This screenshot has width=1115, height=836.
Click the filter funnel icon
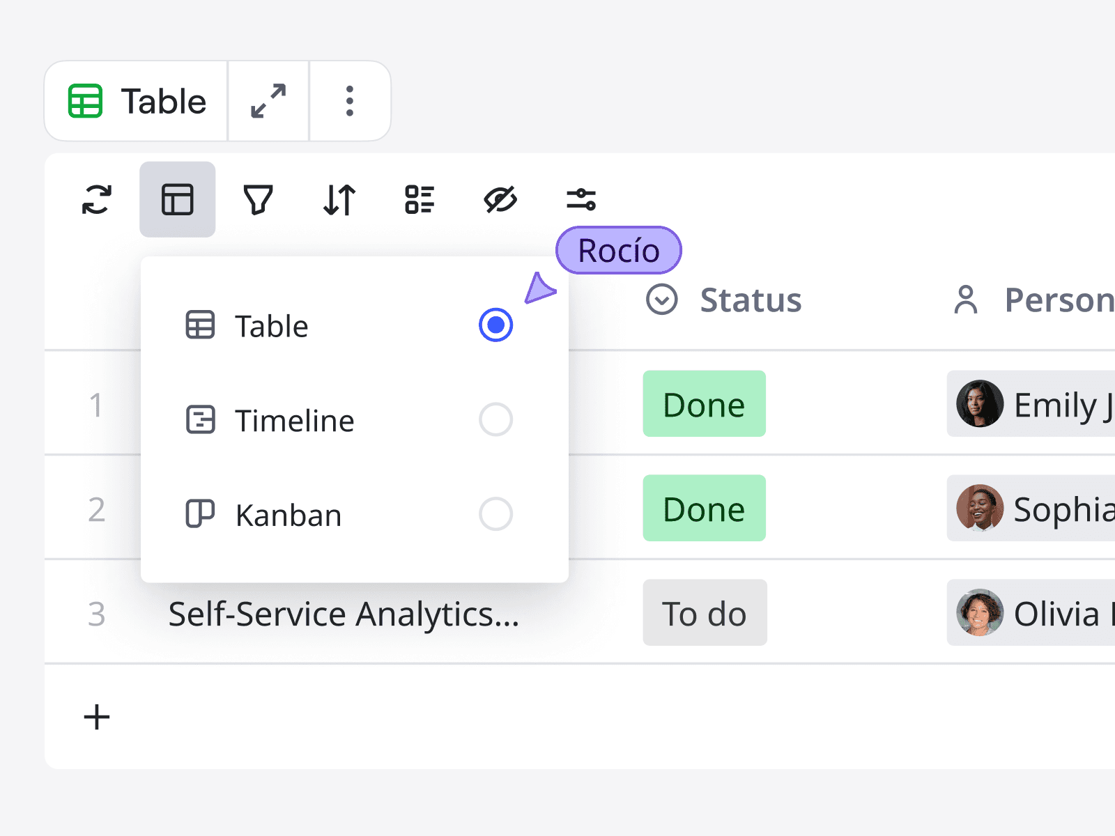point(258,200)
